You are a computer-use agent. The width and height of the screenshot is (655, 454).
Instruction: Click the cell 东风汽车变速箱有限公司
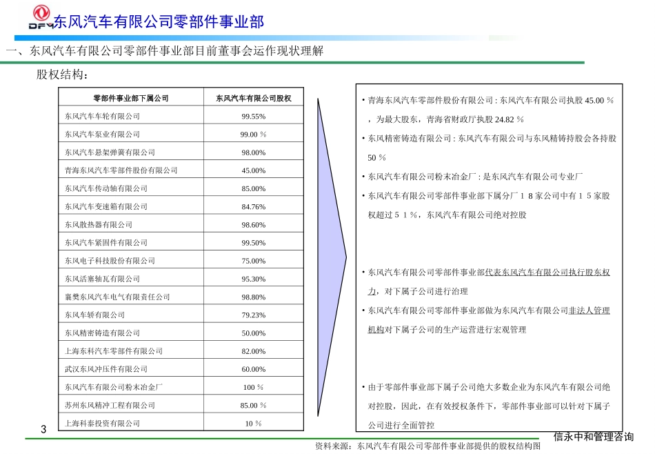[105, 206]
